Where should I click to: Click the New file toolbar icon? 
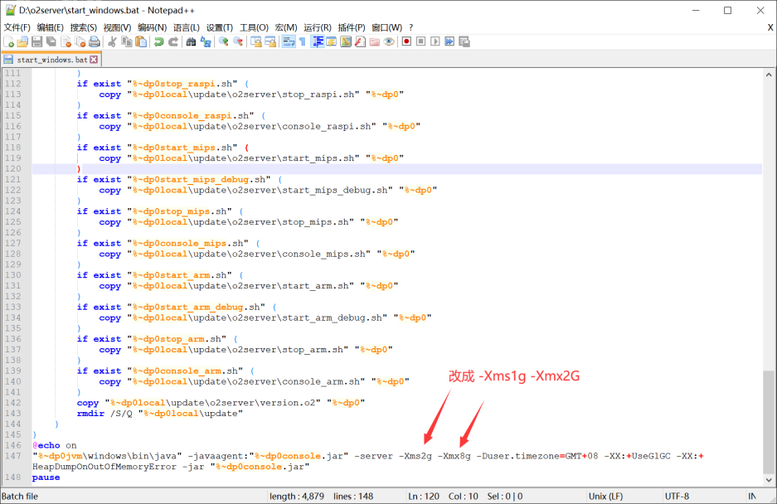pyautogui.click(x=8, y=41)
